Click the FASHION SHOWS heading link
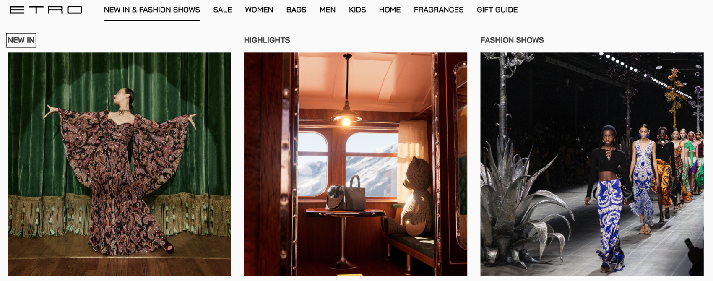 pos(512,40)
